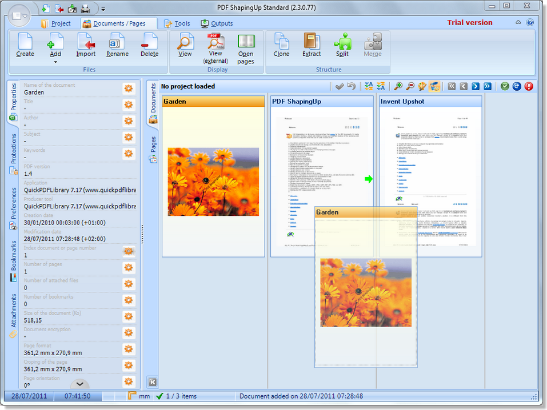Click gear button beside Subject field
This screenshot has width=547, height=410.
tap(129, 138)
